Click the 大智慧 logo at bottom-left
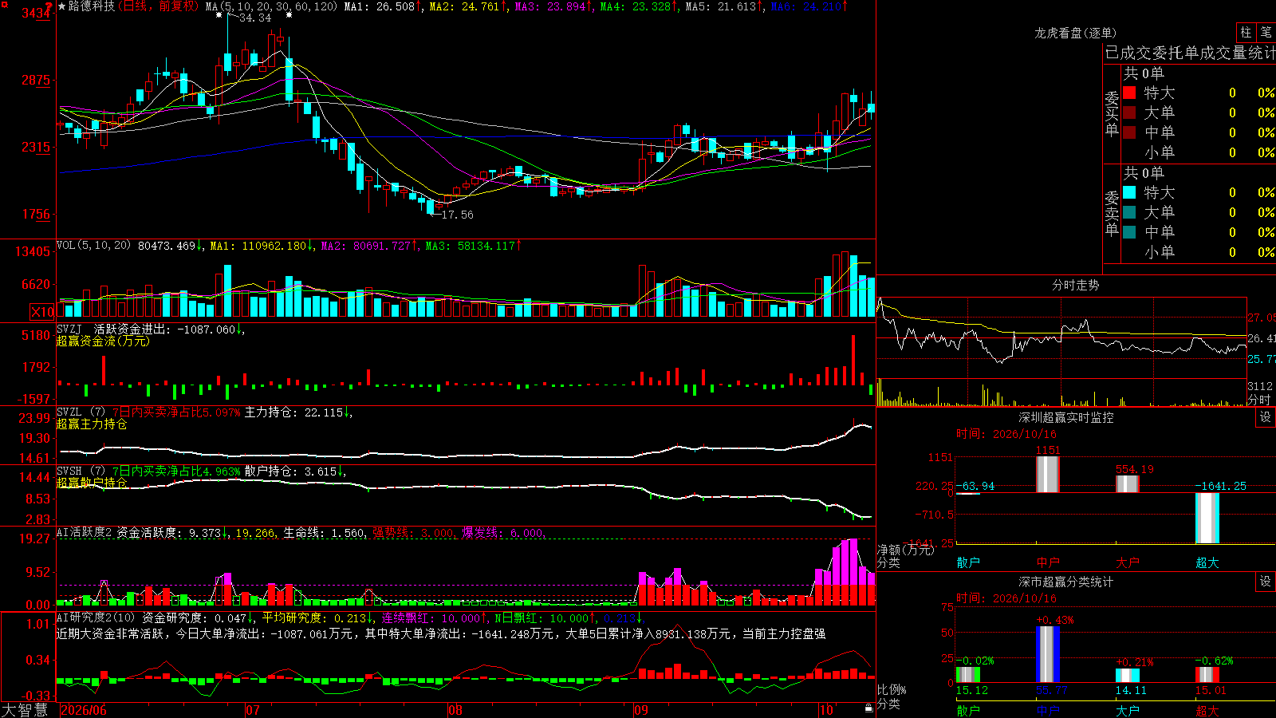Image resolution: width=1276 pixels, height=718 pixels. click(x=25, y=710)
